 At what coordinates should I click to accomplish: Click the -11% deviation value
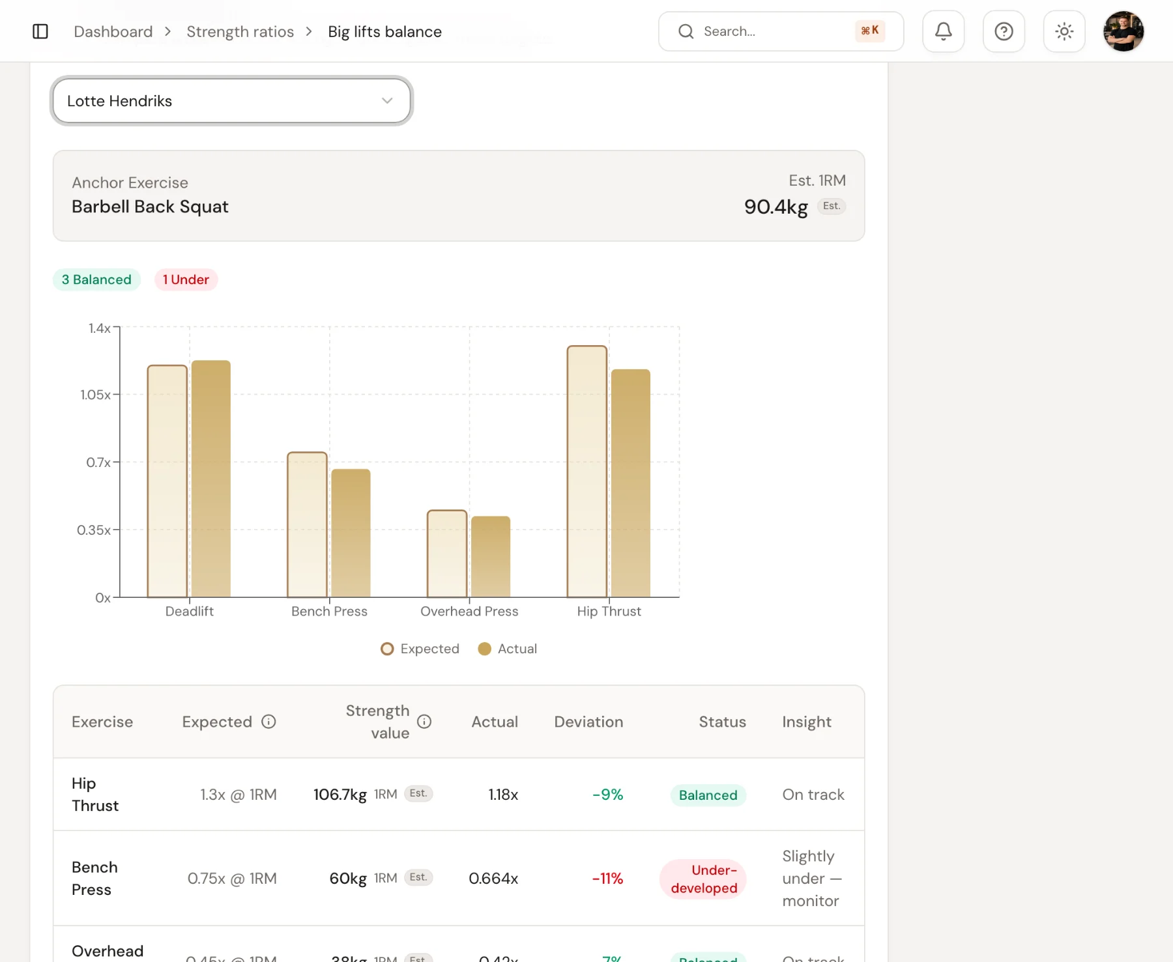point(607,879)
